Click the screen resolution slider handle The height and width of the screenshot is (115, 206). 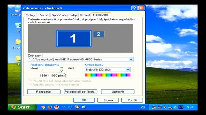pos(61,70)
